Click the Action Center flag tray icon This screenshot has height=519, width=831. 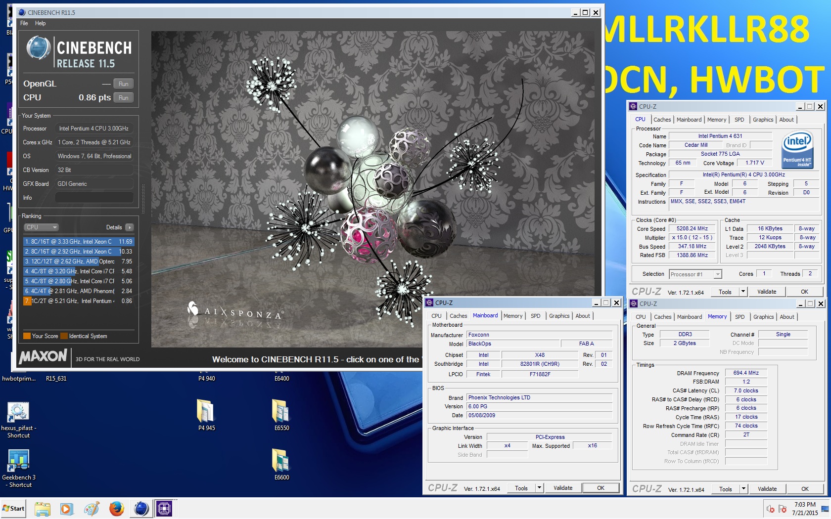tap(783, 509)
